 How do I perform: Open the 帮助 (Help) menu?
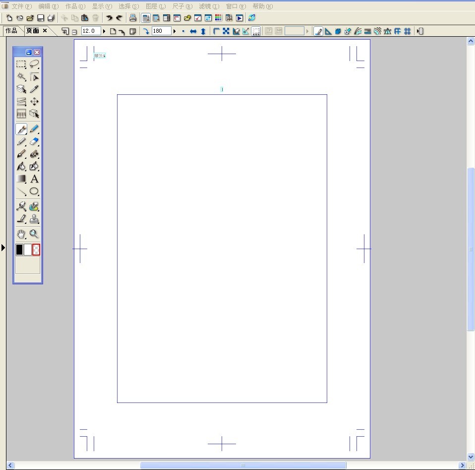coord(263,6)
